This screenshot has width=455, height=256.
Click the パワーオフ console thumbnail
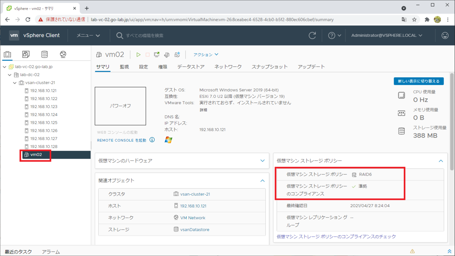point(120,106)
